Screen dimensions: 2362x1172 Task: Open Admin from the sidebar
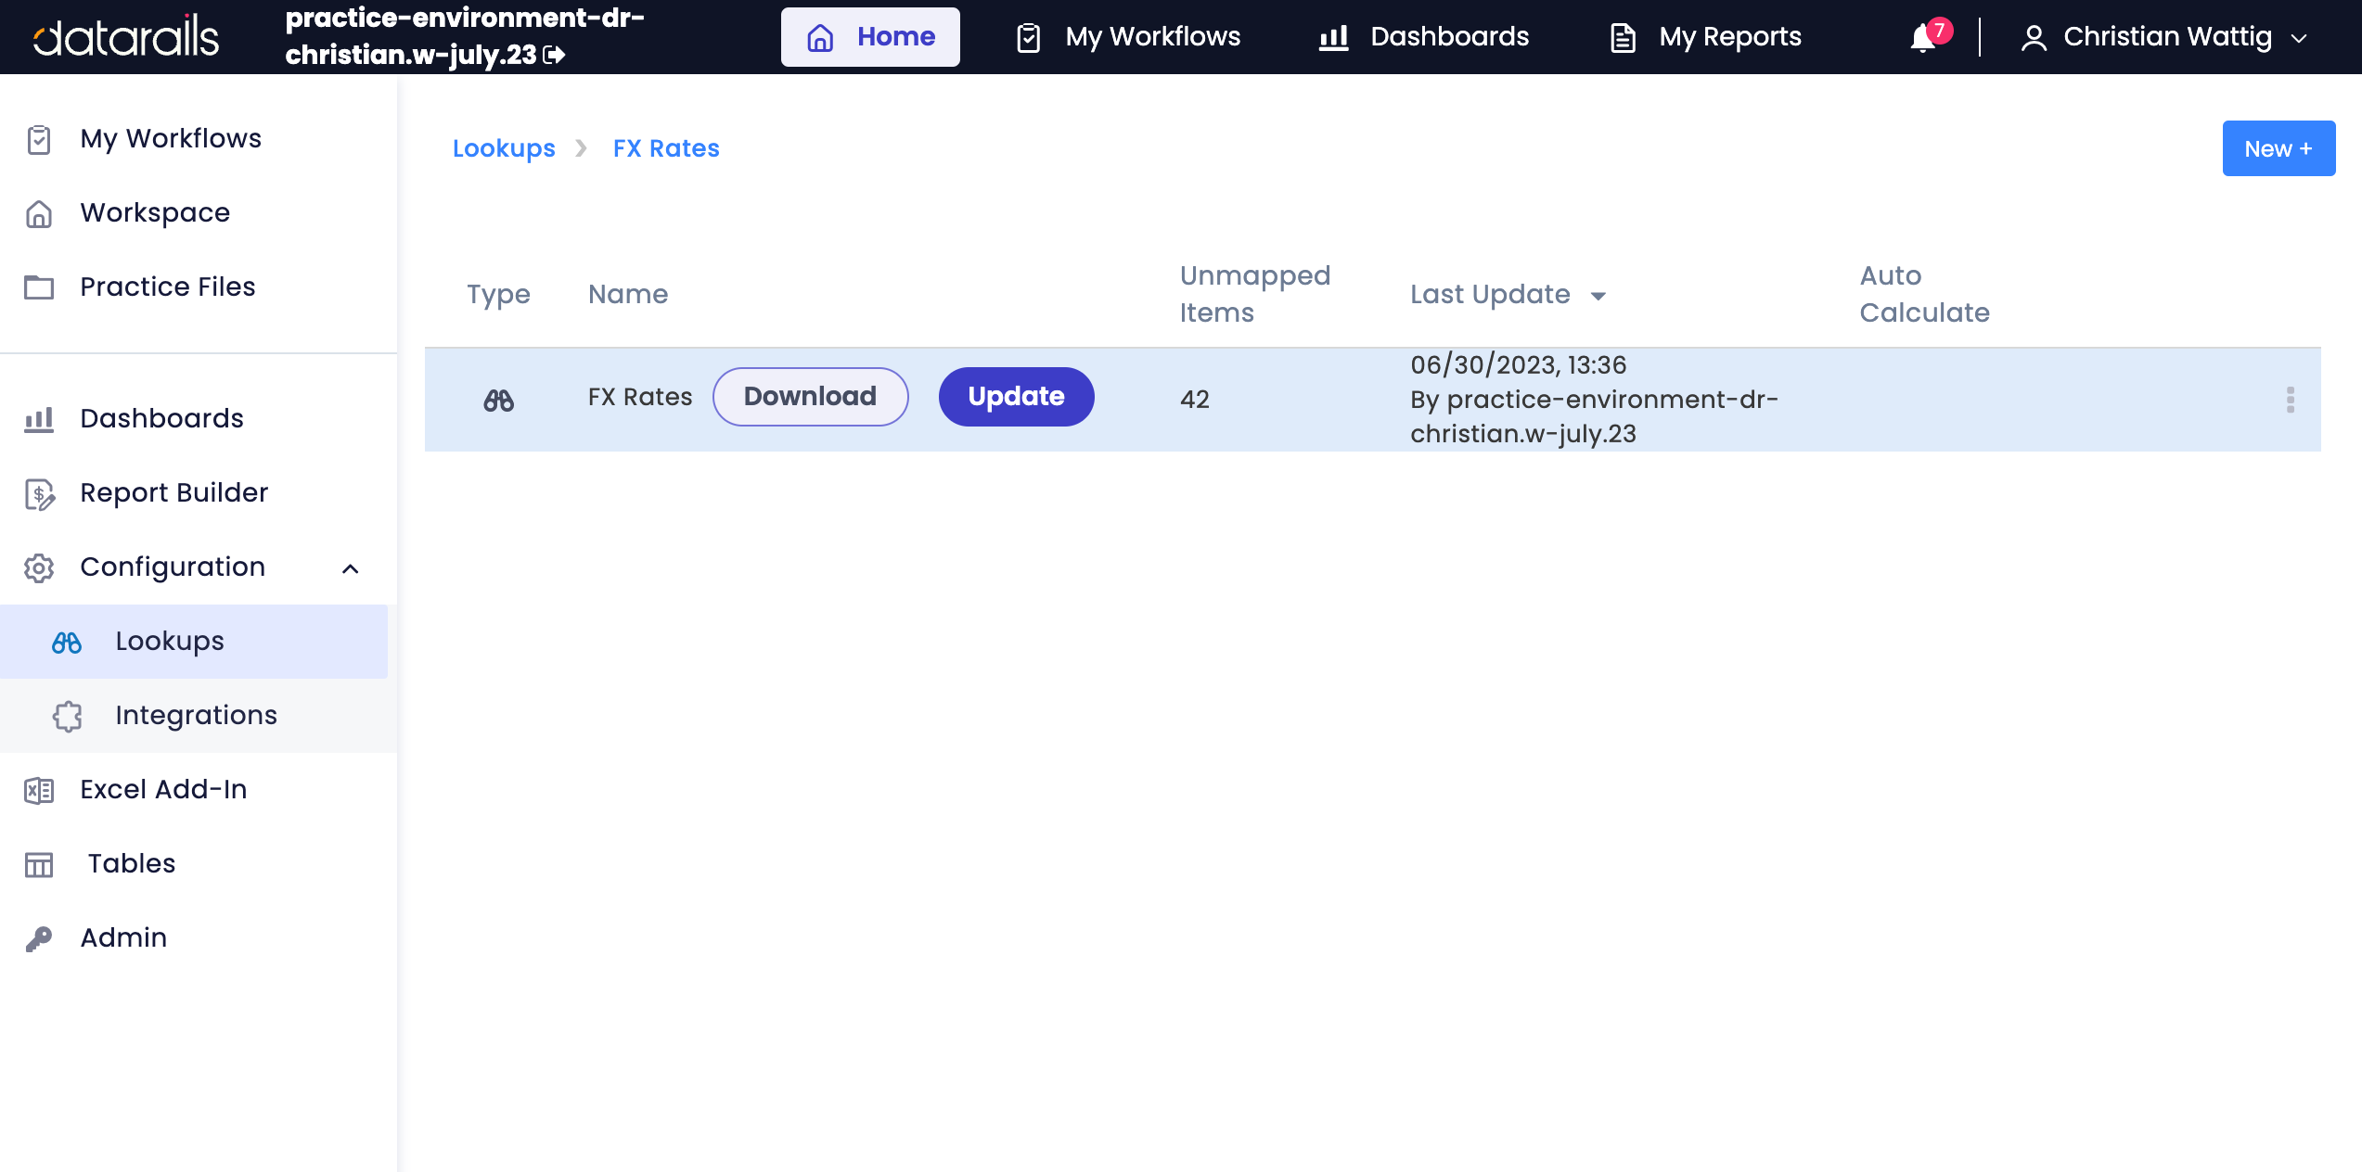(x=123, y=937)
